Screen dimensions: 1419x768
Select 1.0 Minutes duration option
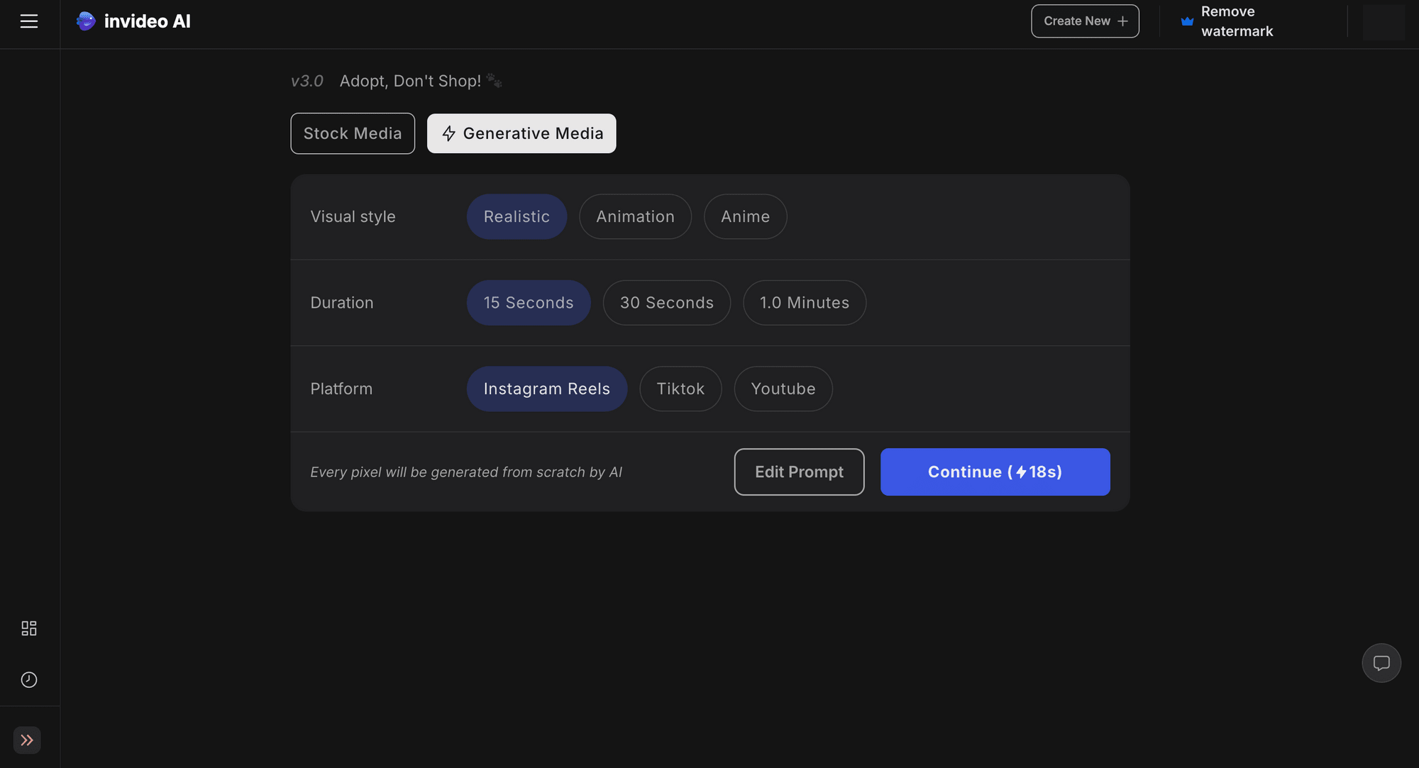[804, 303]
